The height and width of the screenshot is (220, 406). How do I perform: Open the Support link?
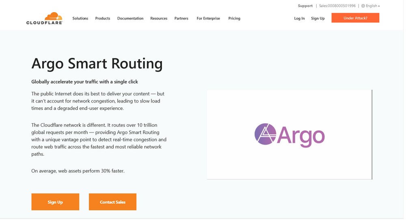pyautogui.click(x=305, y=6)
